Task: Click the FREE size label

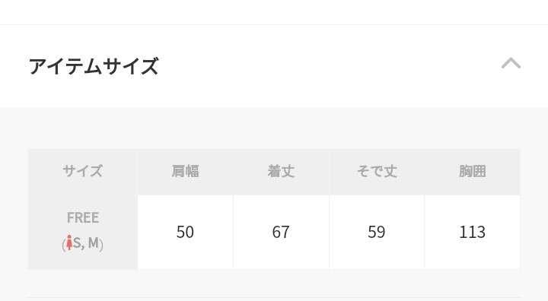Action: pyautogui.click(x=83, y=217)
